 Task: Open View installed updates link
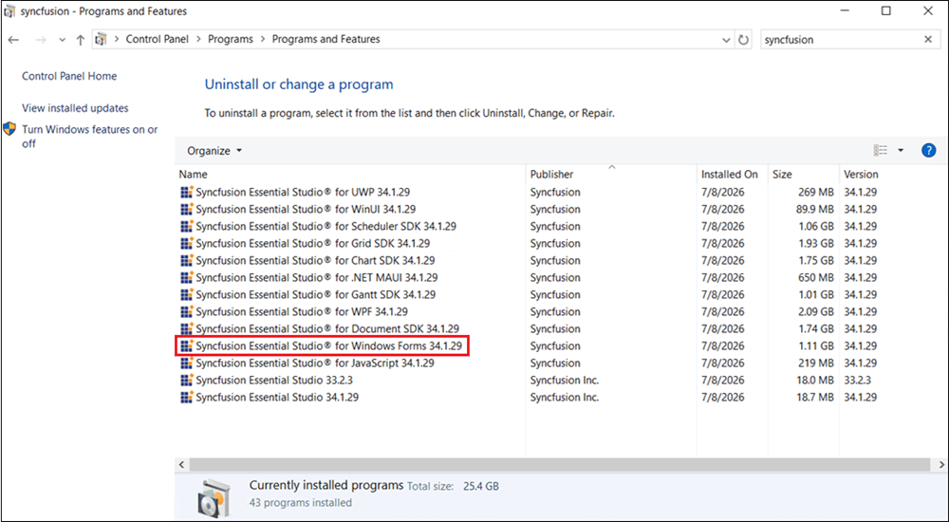click(x=75, y=108)
